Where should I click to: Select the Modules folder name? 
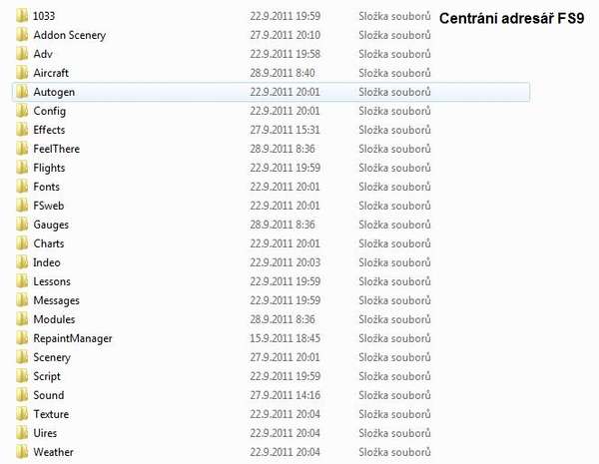pos(54,319)
